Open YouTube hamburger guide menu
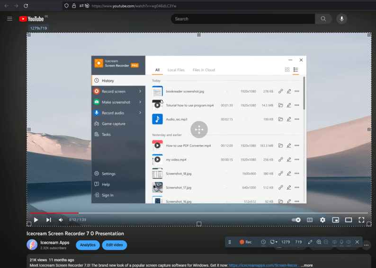376x268 pixels. point(9,18)
